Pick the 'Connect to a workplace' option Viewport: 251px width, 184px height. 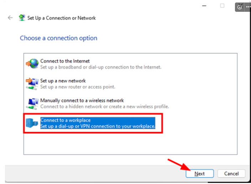click(x=66, y=120)
